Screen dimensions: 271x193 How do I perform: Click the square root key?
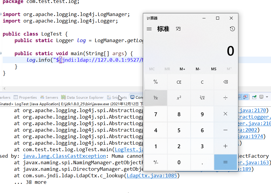(x=202, y=98)
